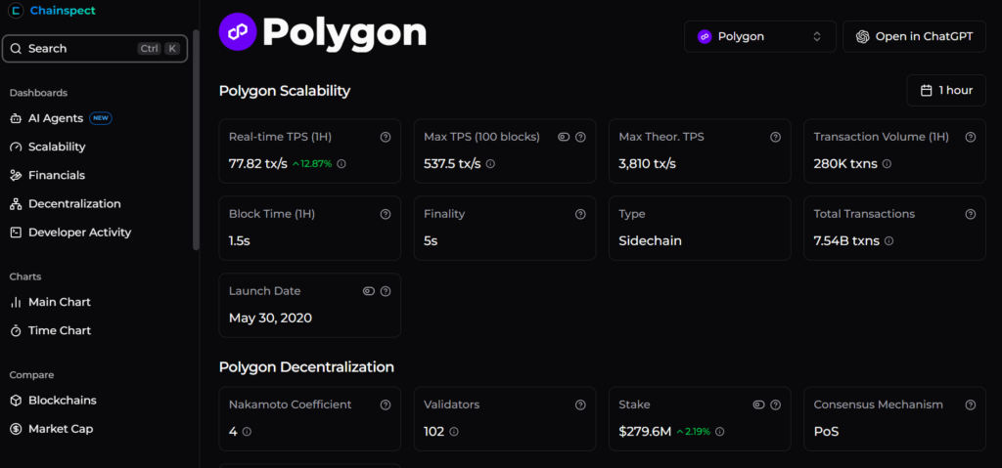
Task: Toggle the Stake card switch
Action: (x=758, y=404)
